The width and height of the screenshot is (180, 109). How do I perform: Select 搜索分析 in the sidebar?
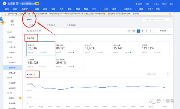(x=12, y=68)
